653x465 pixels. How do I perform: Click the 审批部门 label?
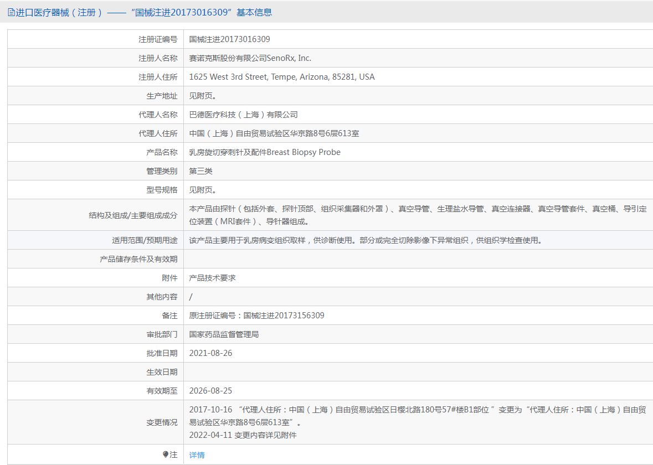tap(162, 335)
